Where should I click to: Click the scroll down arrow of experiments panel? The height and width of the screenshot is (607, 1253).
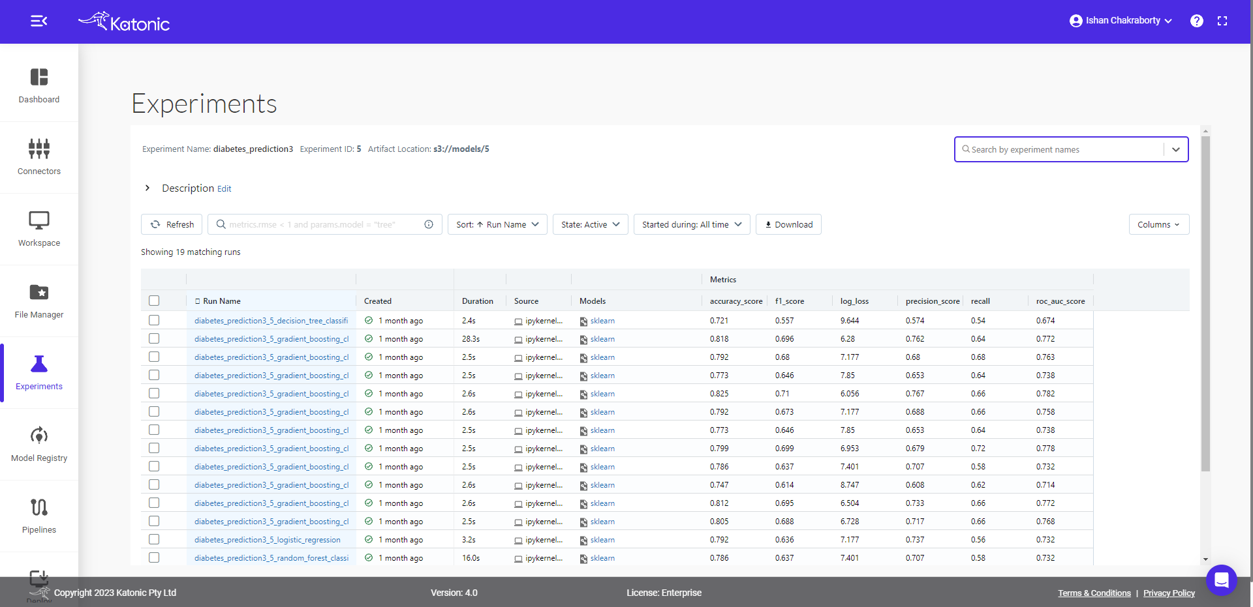1205,559
